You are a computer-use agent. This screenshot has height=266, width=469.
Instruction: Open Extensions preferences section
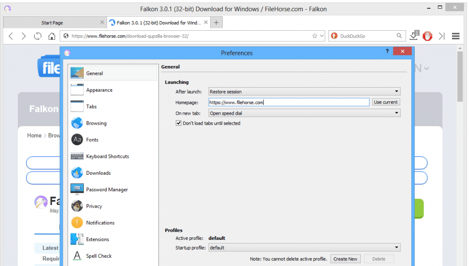tap(114, 239)
